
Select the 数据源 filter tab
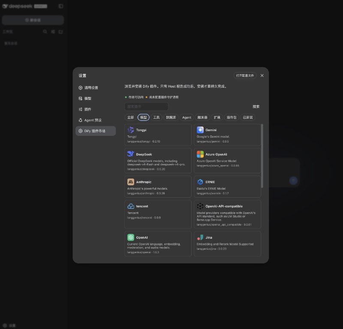pyautogui.click(x=171, y=118)
